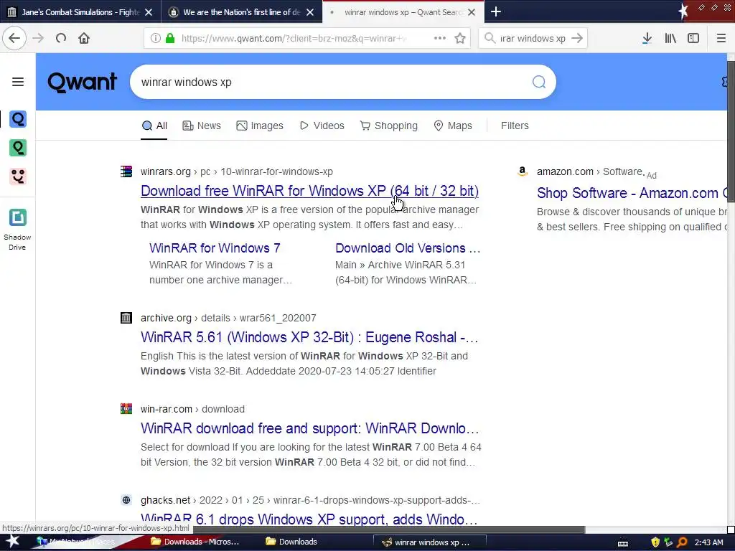The image size is (735, 551).
Task: Close the Nation's first line tab
Action: tap(310, 12)
